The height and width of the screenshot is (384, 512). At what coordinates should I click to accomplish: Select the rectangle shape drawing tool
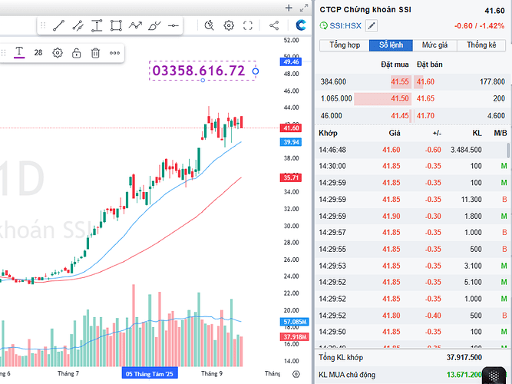coord(115,25)
